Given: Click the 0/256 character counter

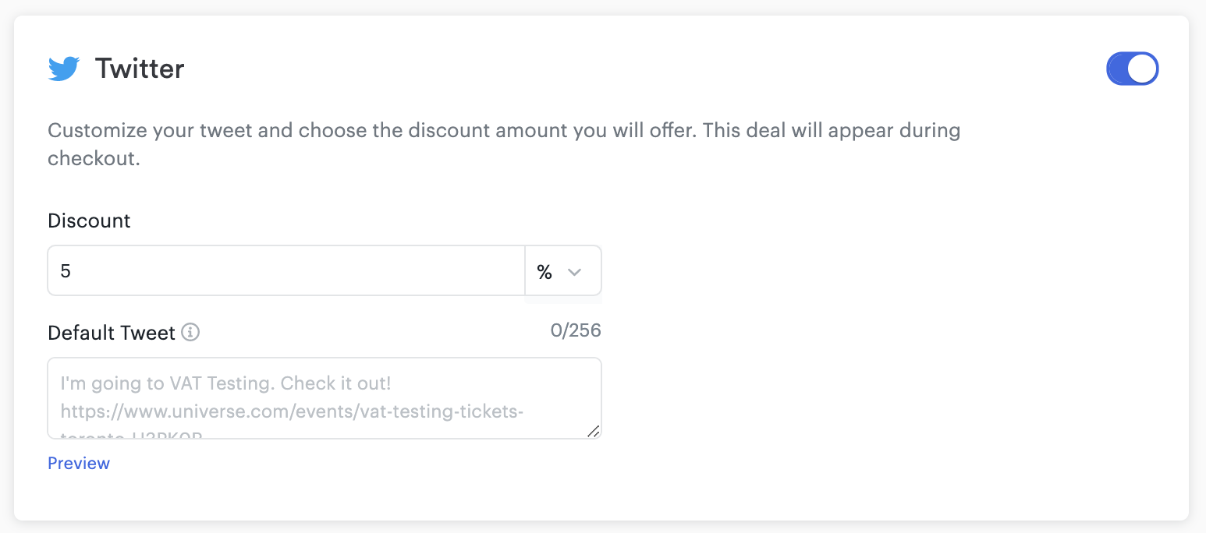Looking at the screenshot, I should [x=576, y=330].
